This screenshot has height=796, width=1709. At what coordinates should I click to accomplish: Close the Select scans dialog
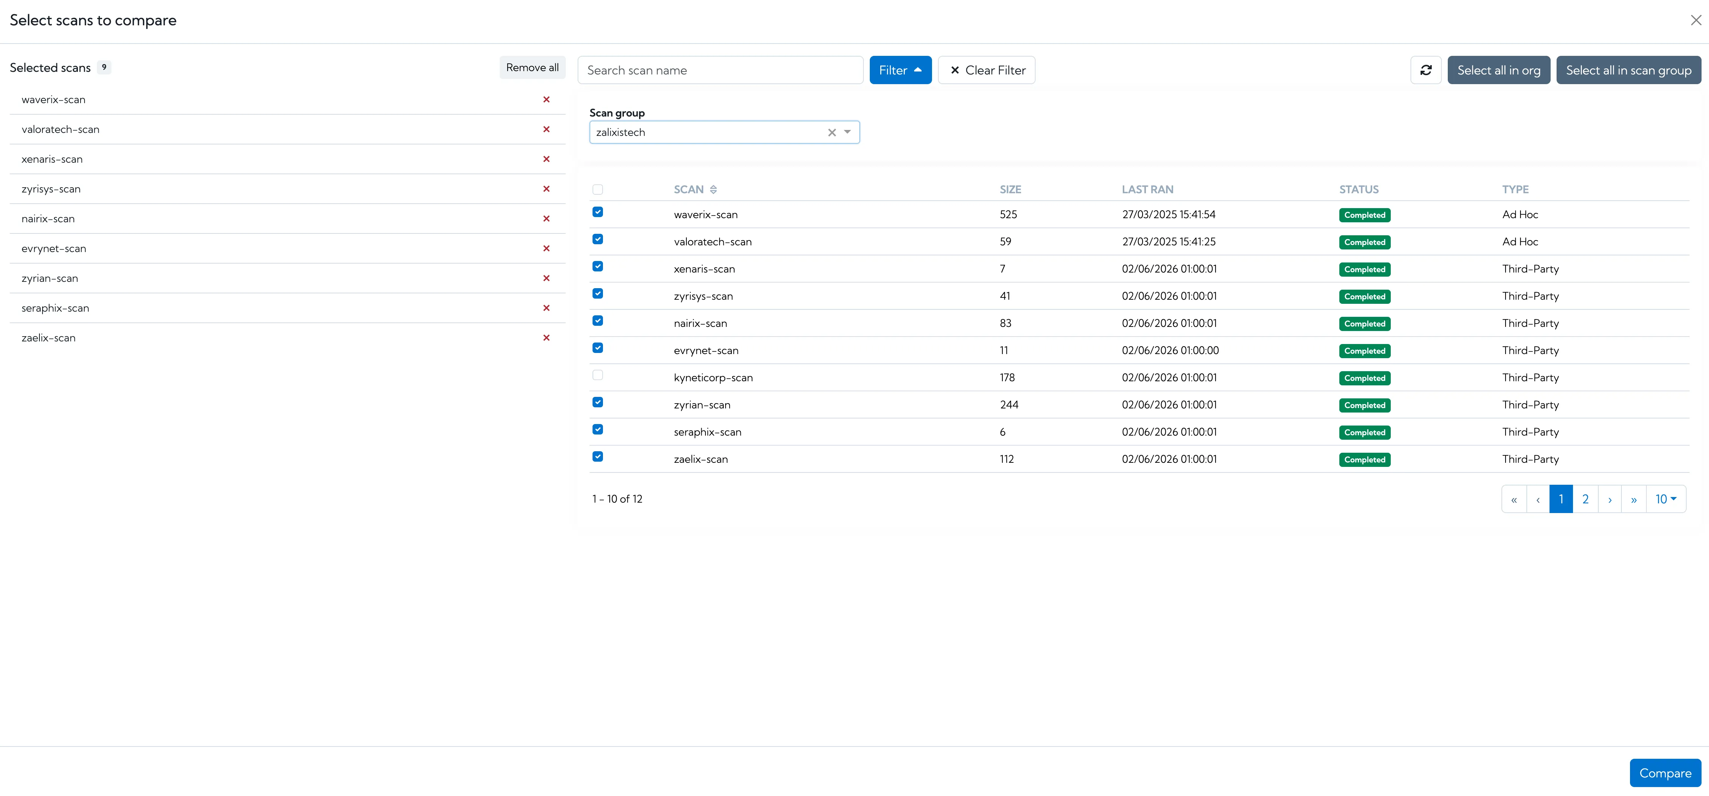tap(1695, 20)
